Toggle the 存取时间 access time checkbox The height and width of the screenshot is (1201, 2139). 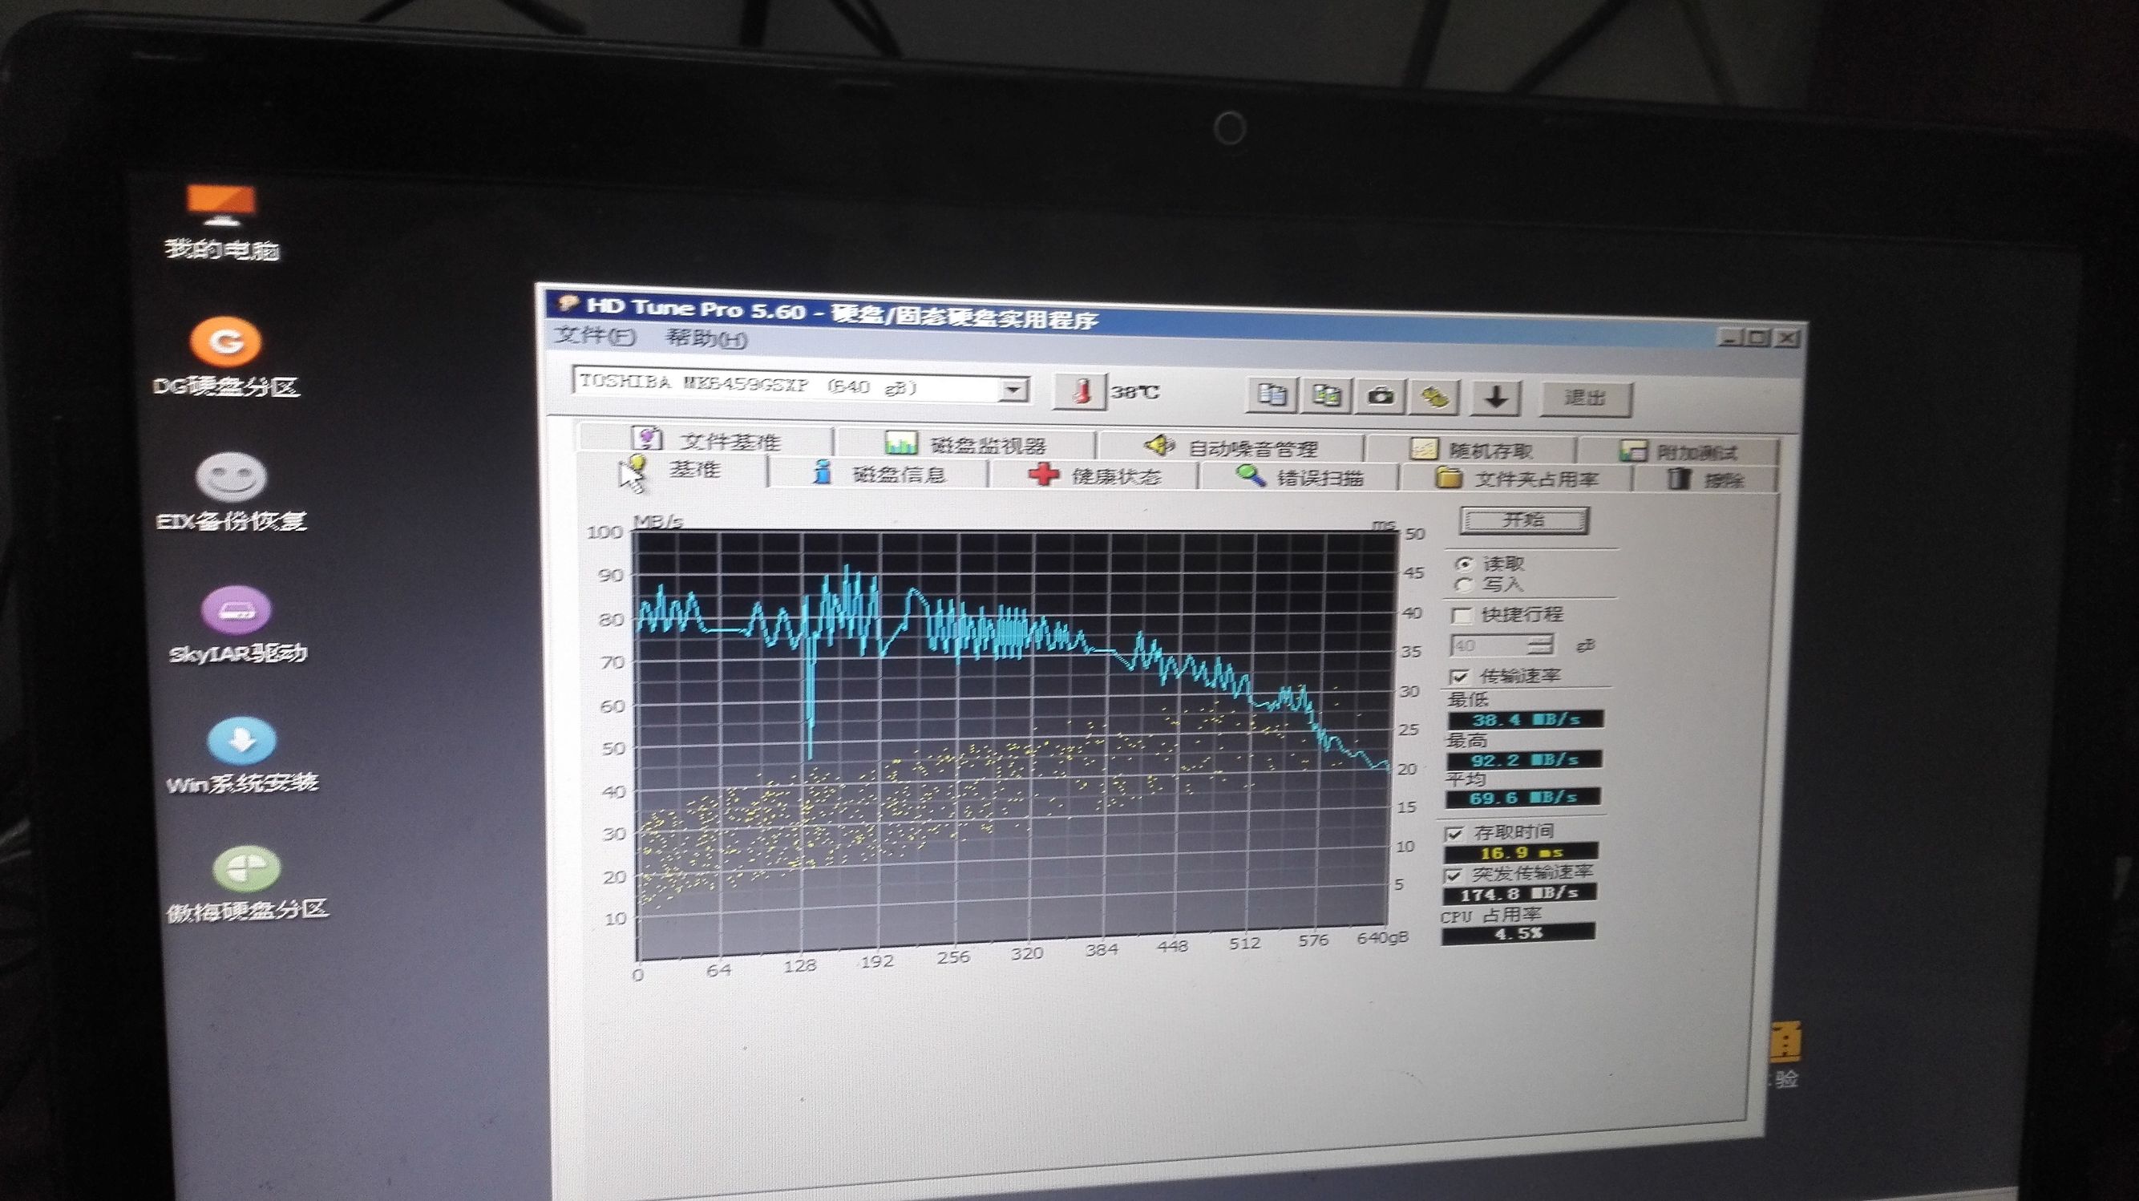pos(1455,833)
